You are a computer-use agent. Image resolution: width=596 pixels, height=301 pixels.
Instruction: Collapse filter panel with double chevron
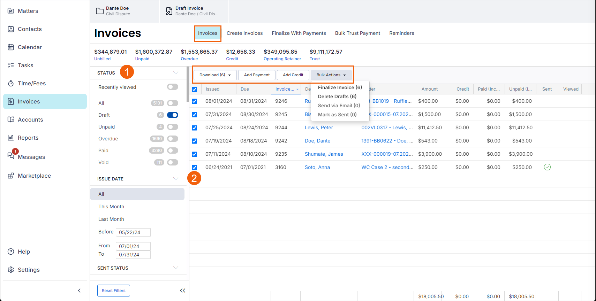click(x=182, y=291)
